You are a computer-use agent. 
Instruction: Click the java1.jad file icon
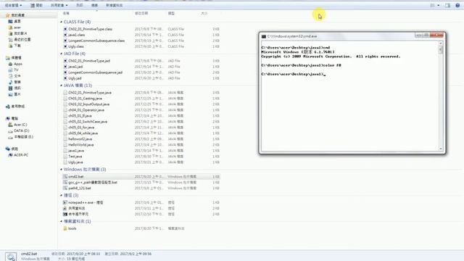tap(65, 67)
